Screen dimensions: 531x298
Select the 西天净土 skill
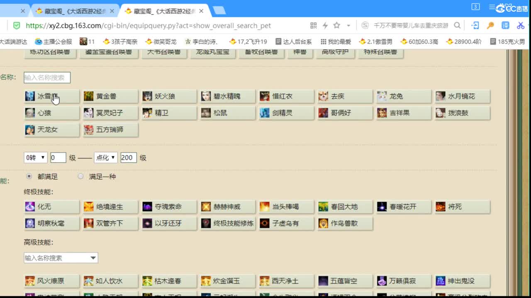(x=286, y=281)
